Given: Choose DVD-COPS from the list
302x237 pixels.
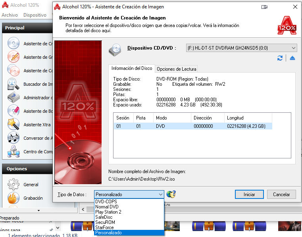Looking at the screenshot, I should pyautogui.click(x=129, y=202).
